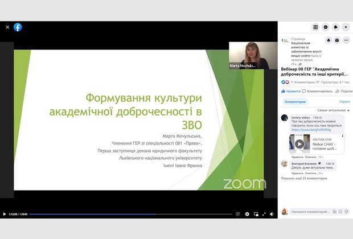This screenshot has width=353, height=239.
Task: Open the notifications bell in the top bar
Action: [x=336, y=27]
